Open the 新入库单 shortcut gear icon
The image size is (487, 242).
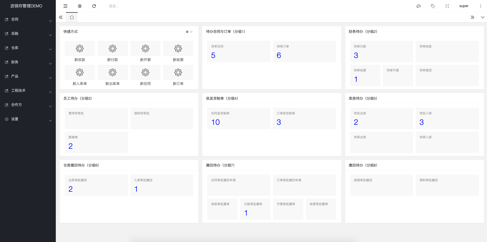80,72
